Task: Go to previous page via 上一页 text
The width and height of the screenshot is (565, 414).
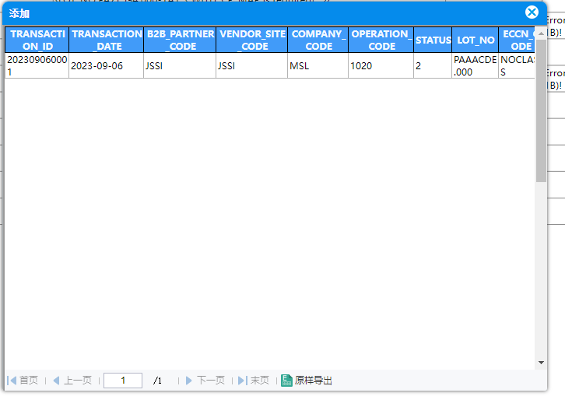Action: coord(78,380)
